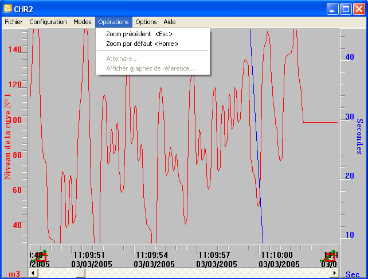Click the Secondes axis title
This screenshot has width=368, height=279.
(x=360, y=136)
